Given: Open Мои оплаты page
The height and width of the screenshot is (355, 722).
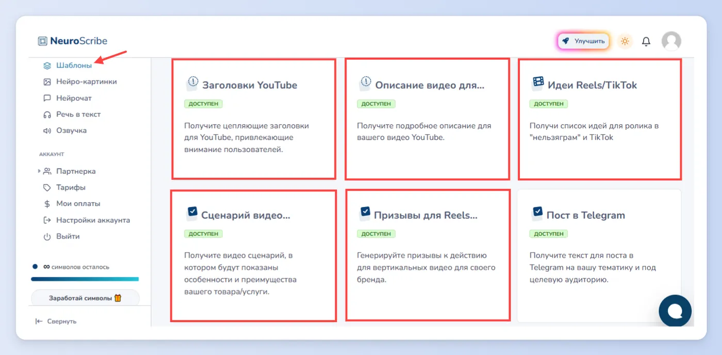Looking at the screenshot, I should click(78, 204).
